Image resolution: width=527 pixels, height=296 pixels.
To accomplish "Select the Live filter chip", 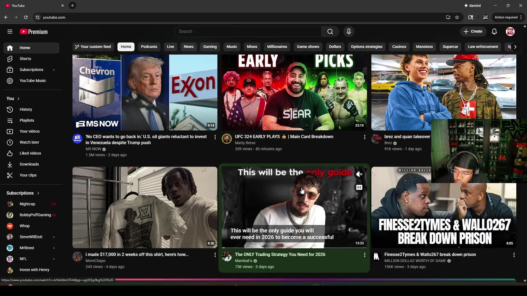I will click(170, 47).
